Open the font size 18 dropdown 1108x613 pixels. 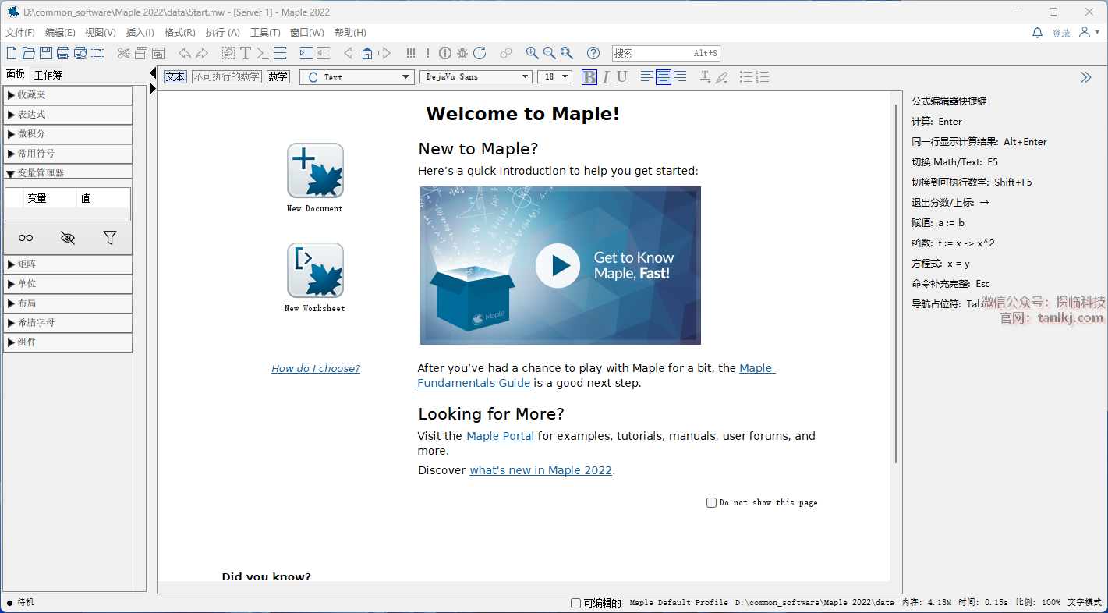[554, 76]
